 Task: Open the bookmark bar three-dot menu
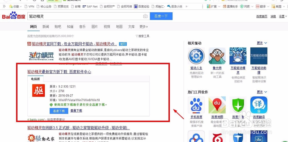coord(203,6)
